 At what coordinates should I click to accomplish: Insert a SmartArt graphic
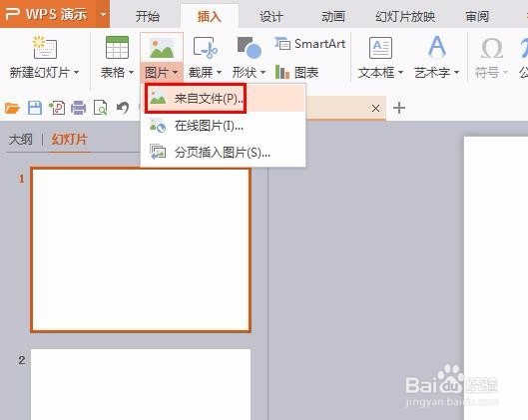(x=310, y=44)
